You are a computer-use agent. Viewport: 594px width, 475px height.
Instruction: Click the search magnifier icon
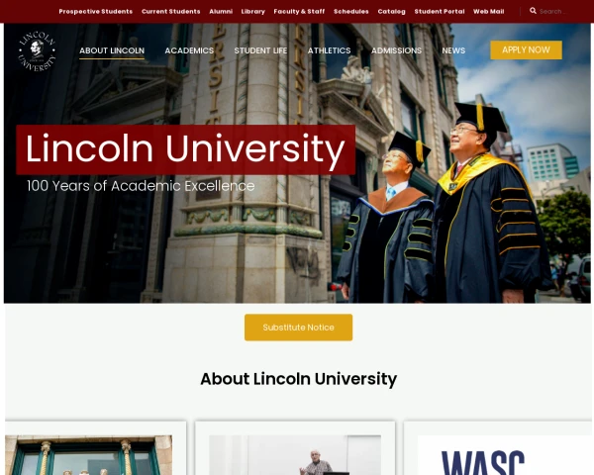coord(533,11)
